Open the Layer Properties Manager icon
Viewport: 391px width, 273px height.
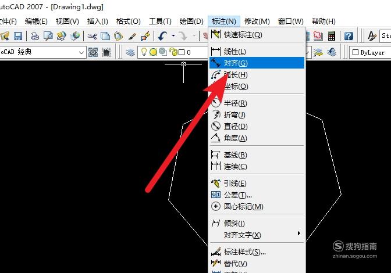[x=130, y=52]
